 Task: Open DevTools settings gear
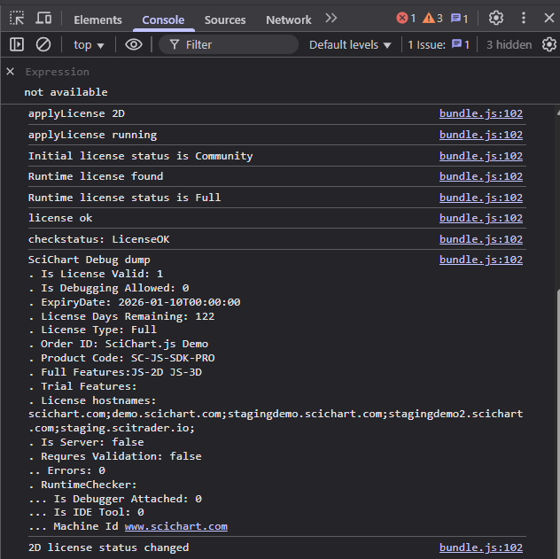coord(496,18)
